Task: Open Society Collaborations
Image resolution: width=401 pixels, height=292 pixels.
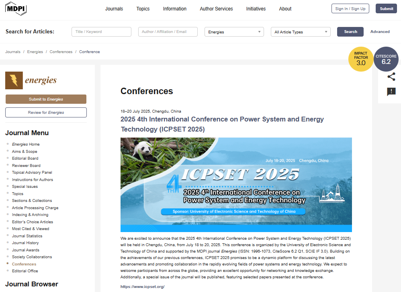Action: pos(32,257)
